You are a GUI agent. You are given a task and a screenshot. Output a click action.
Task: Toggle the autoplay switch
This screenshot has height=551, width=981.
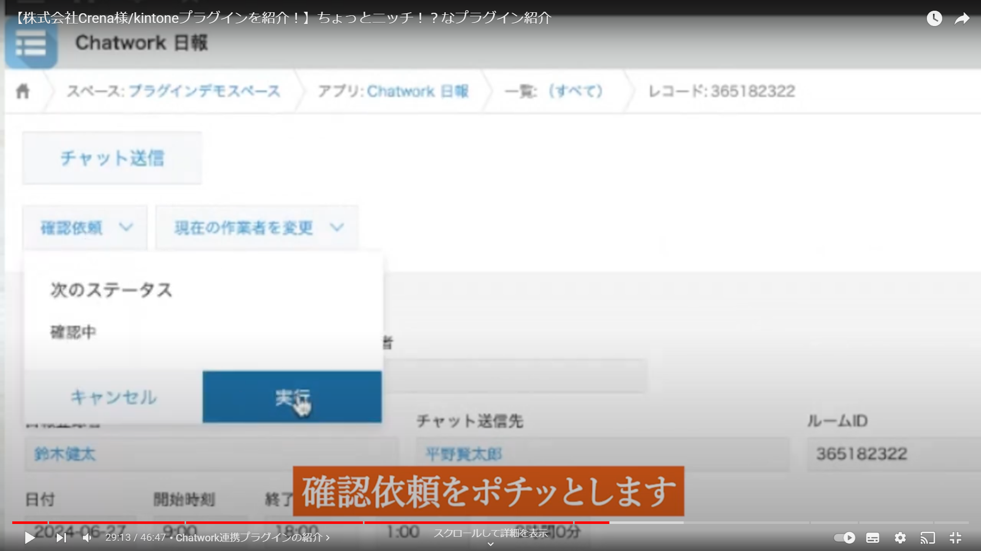pyautogui.click(x=845, y=537)
